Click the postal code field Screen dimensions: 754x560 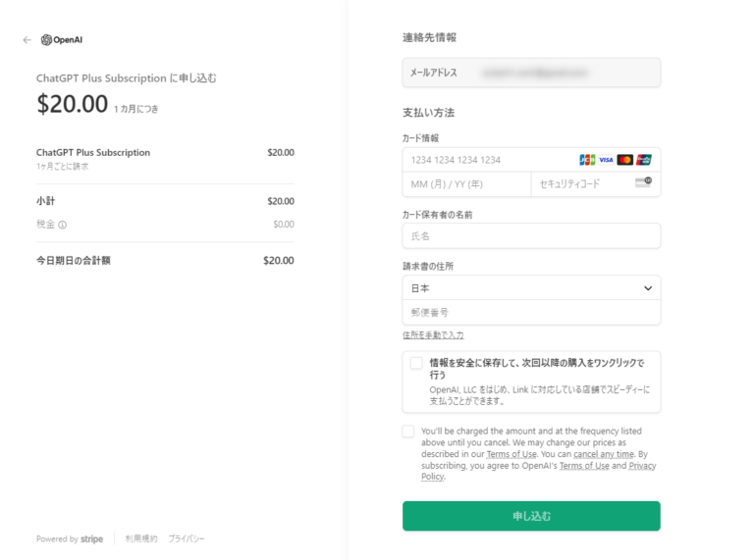(x=531, y=313)
